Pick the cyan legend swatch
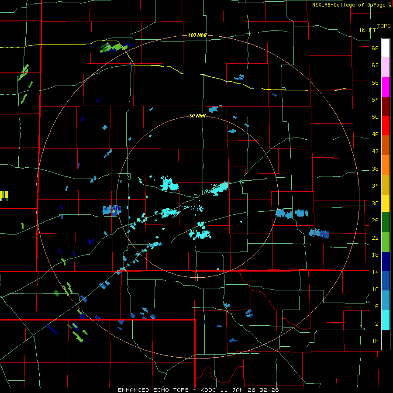Screen dimensions: 393x393 (x=386, y=320)
